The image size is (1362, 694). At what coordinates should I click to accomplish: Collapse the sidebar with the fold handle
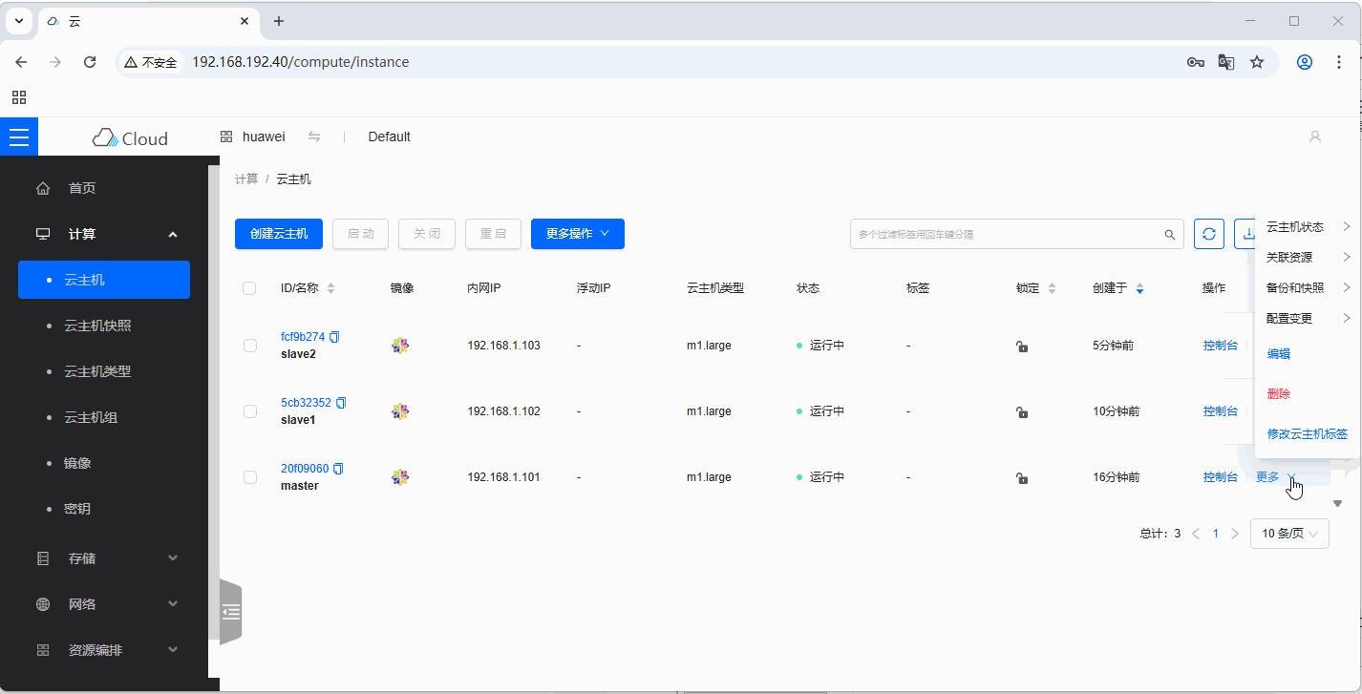tap(231, 612)
